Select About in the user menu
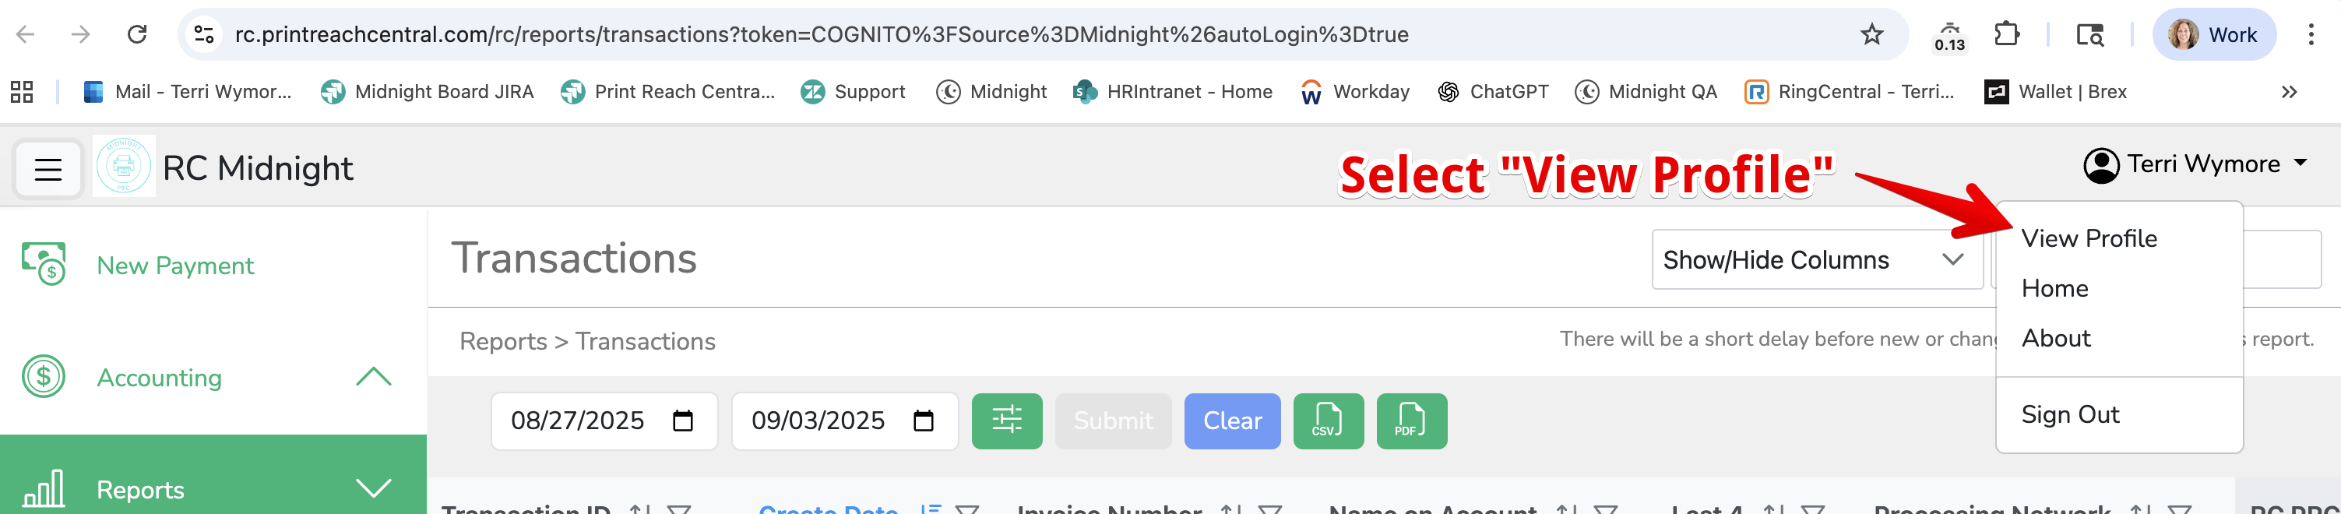 2056,338
